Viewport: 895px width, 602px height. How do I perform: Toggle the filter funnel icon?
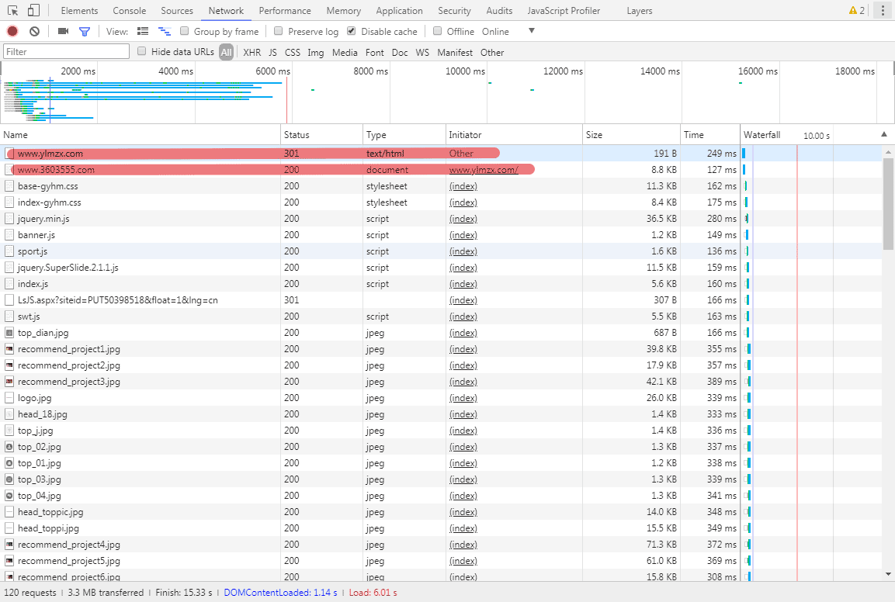(85, 31)
